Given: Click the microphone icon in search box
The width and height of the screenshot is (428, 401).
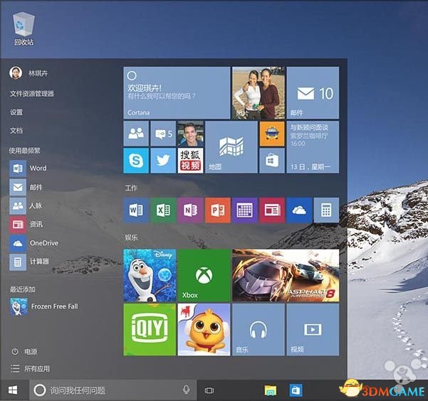Looking at the screenshot, I should 187,390.
